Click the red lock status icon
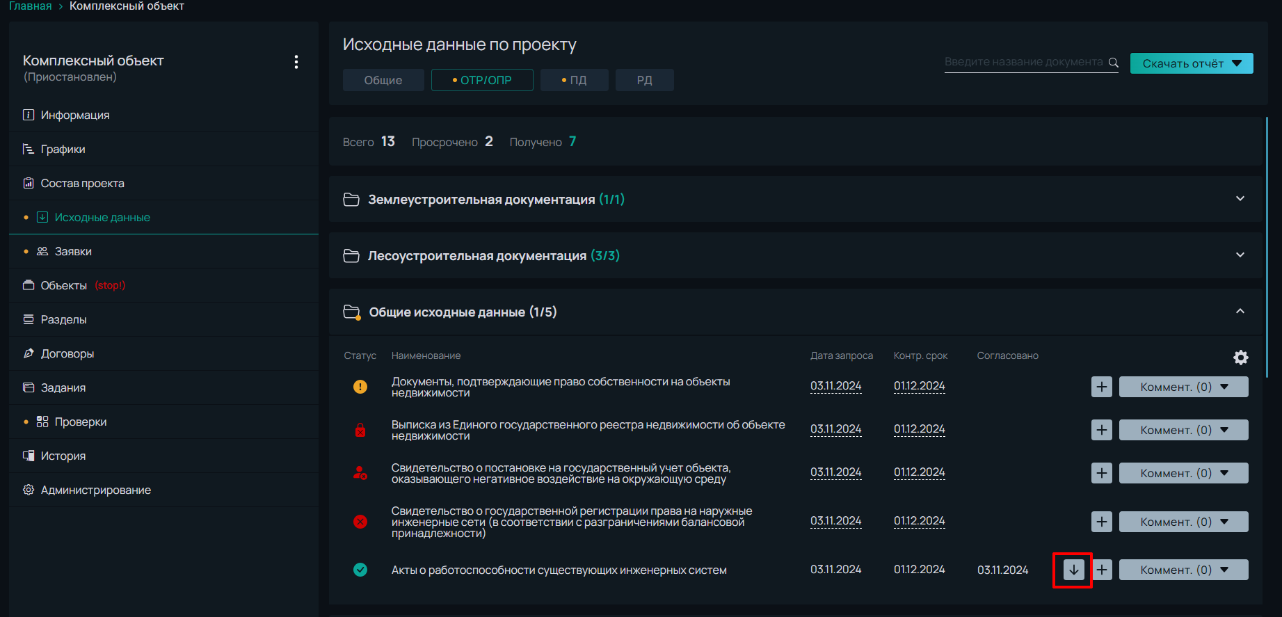This screenshot has height=617, width=1282. pyautogui.click(x=360, y=430)
